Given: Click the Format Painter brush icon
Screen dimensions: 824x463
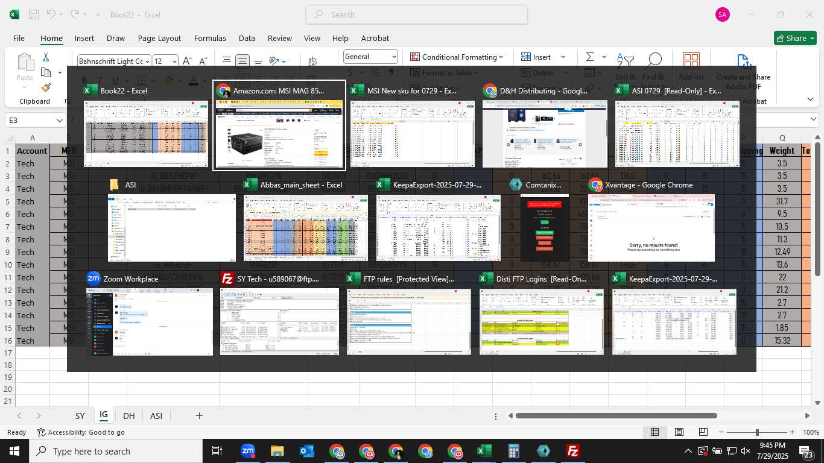Looking at the screenshot, I should point(46,87).
